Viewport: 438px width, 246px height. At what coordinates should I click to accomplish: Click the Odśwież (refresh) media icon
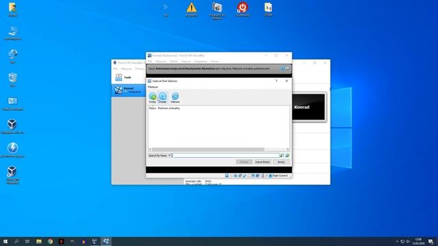(175, 98)
